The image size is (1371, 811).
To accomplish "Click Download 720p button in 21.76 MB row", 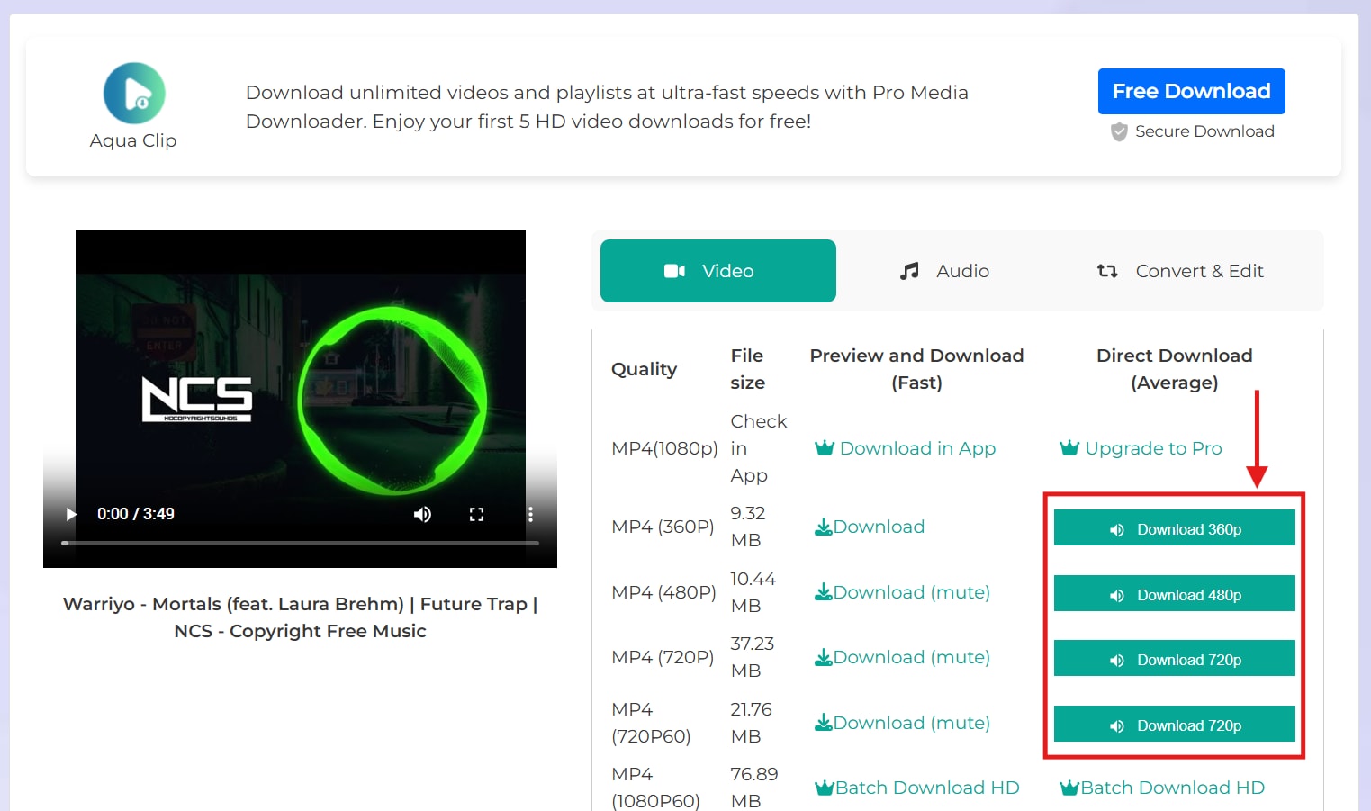I will [1175, 725].
